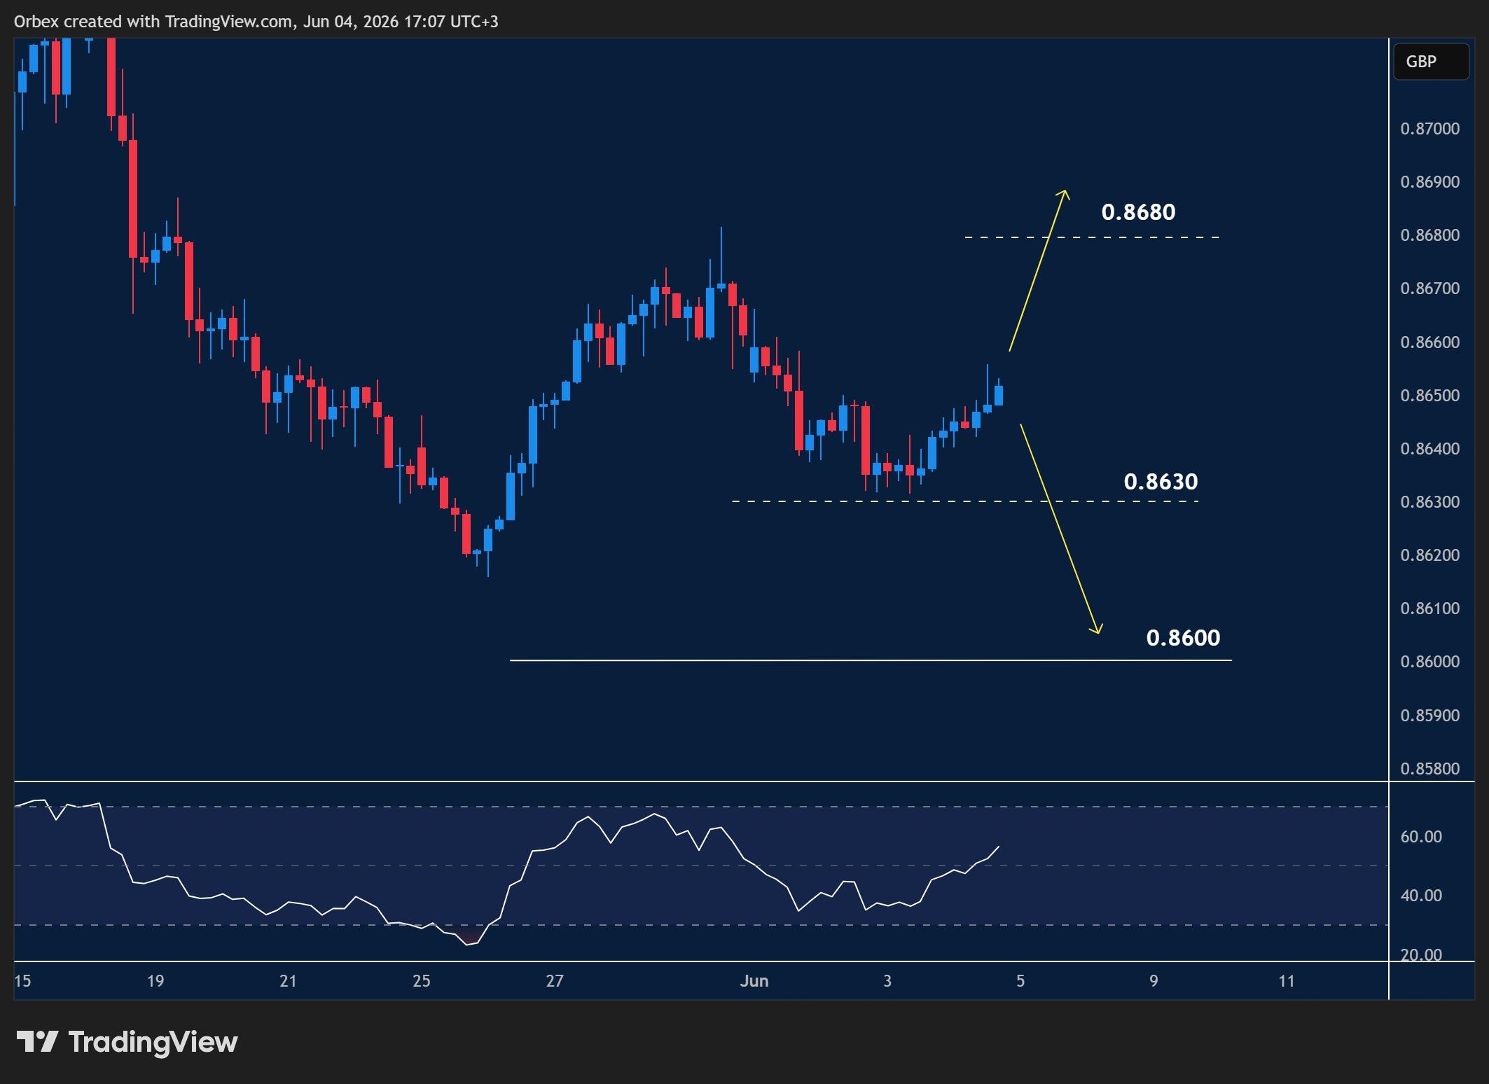Screen dimensions: 1489x1084
Task: Click the 0.86900 price axis value
Action: [1429, 182]
